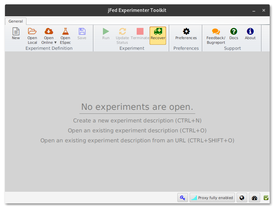Viewport: 276px width, 210px height.
Task: Select the key icon in the status bar
Action: (183, 198)
